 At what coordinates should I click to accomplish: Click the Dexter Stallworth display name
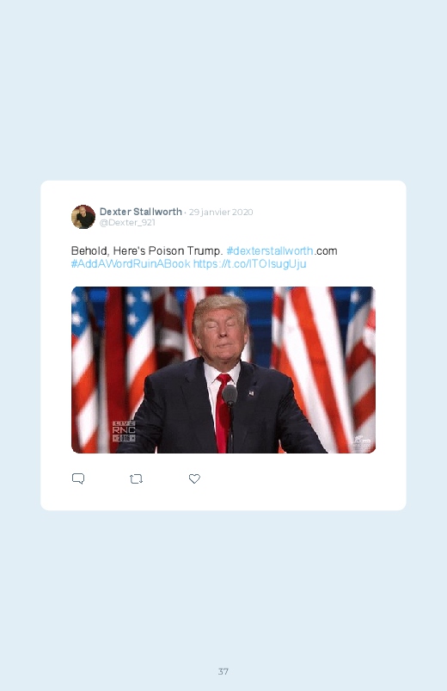[x=141, y=212]
